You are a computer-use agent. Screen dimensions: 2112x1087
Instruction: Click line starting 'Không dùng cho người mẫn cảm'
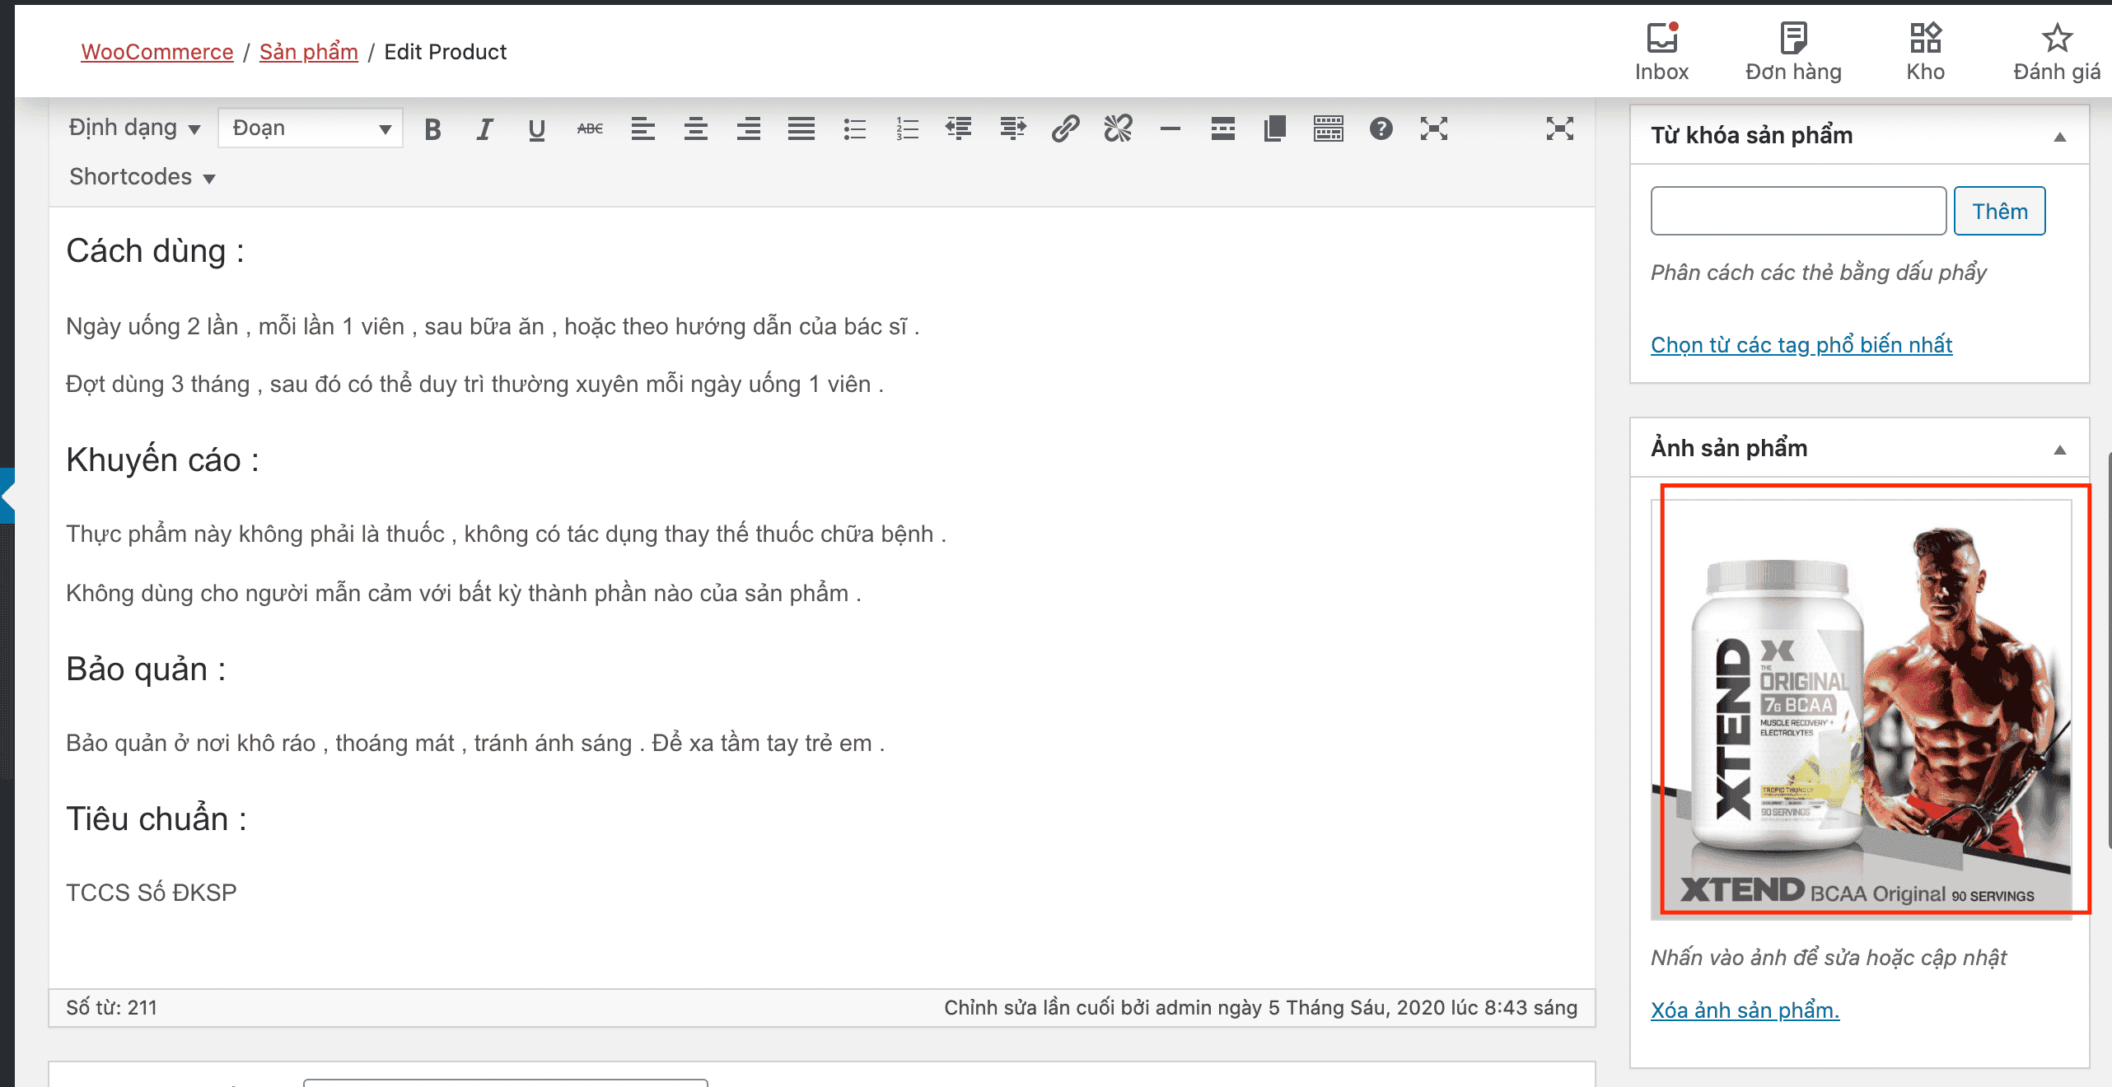464,594
